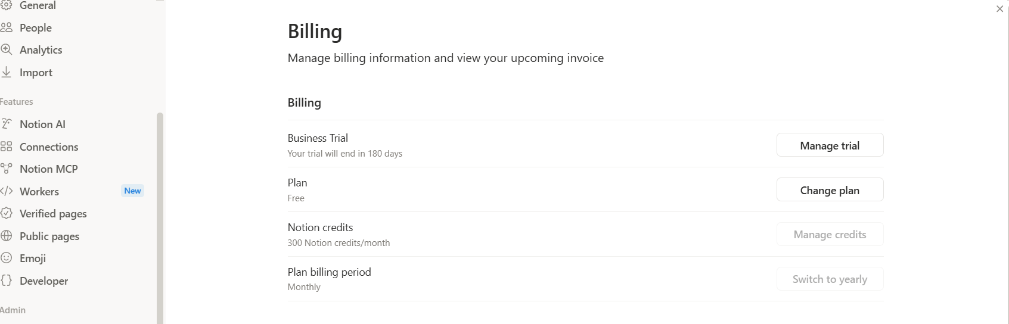This screenshot has height=324, width=1009.
Task: Open the General settings gear icon
Action: point(6,5)
